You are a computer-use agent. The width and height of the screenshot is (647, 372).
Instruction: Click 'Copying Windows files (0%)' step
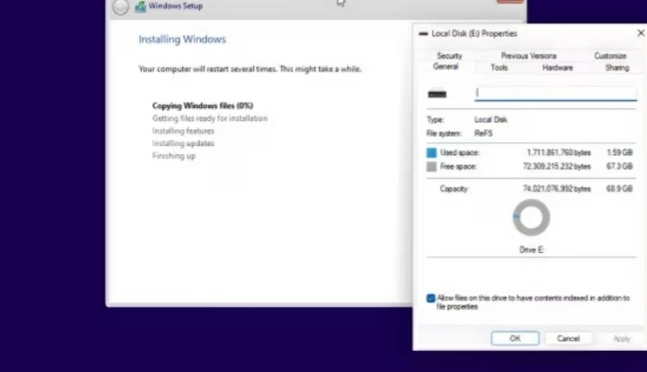point(203,105)
